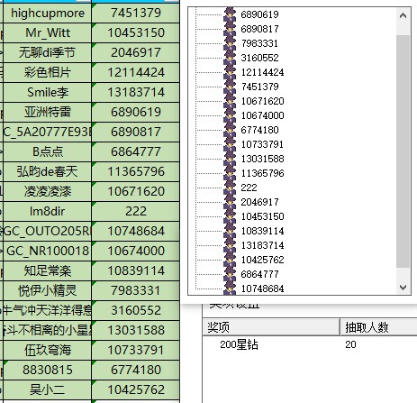Image resolution: width=417 pixels, height=403 pixels.
Task: Select spreadsheet cell 悦伊小精灵
Action: [x=48, y=290]
